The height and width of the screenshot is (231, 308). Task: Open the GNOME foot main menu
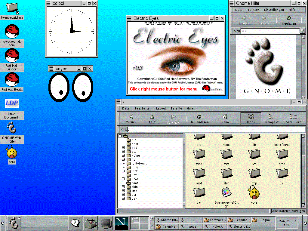click(x=13, y=223)
